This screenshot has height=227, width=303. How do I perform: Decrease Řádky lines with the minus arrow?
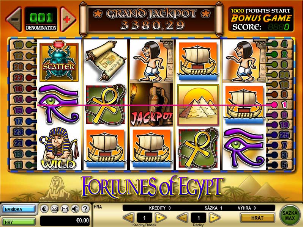[183, 218]
